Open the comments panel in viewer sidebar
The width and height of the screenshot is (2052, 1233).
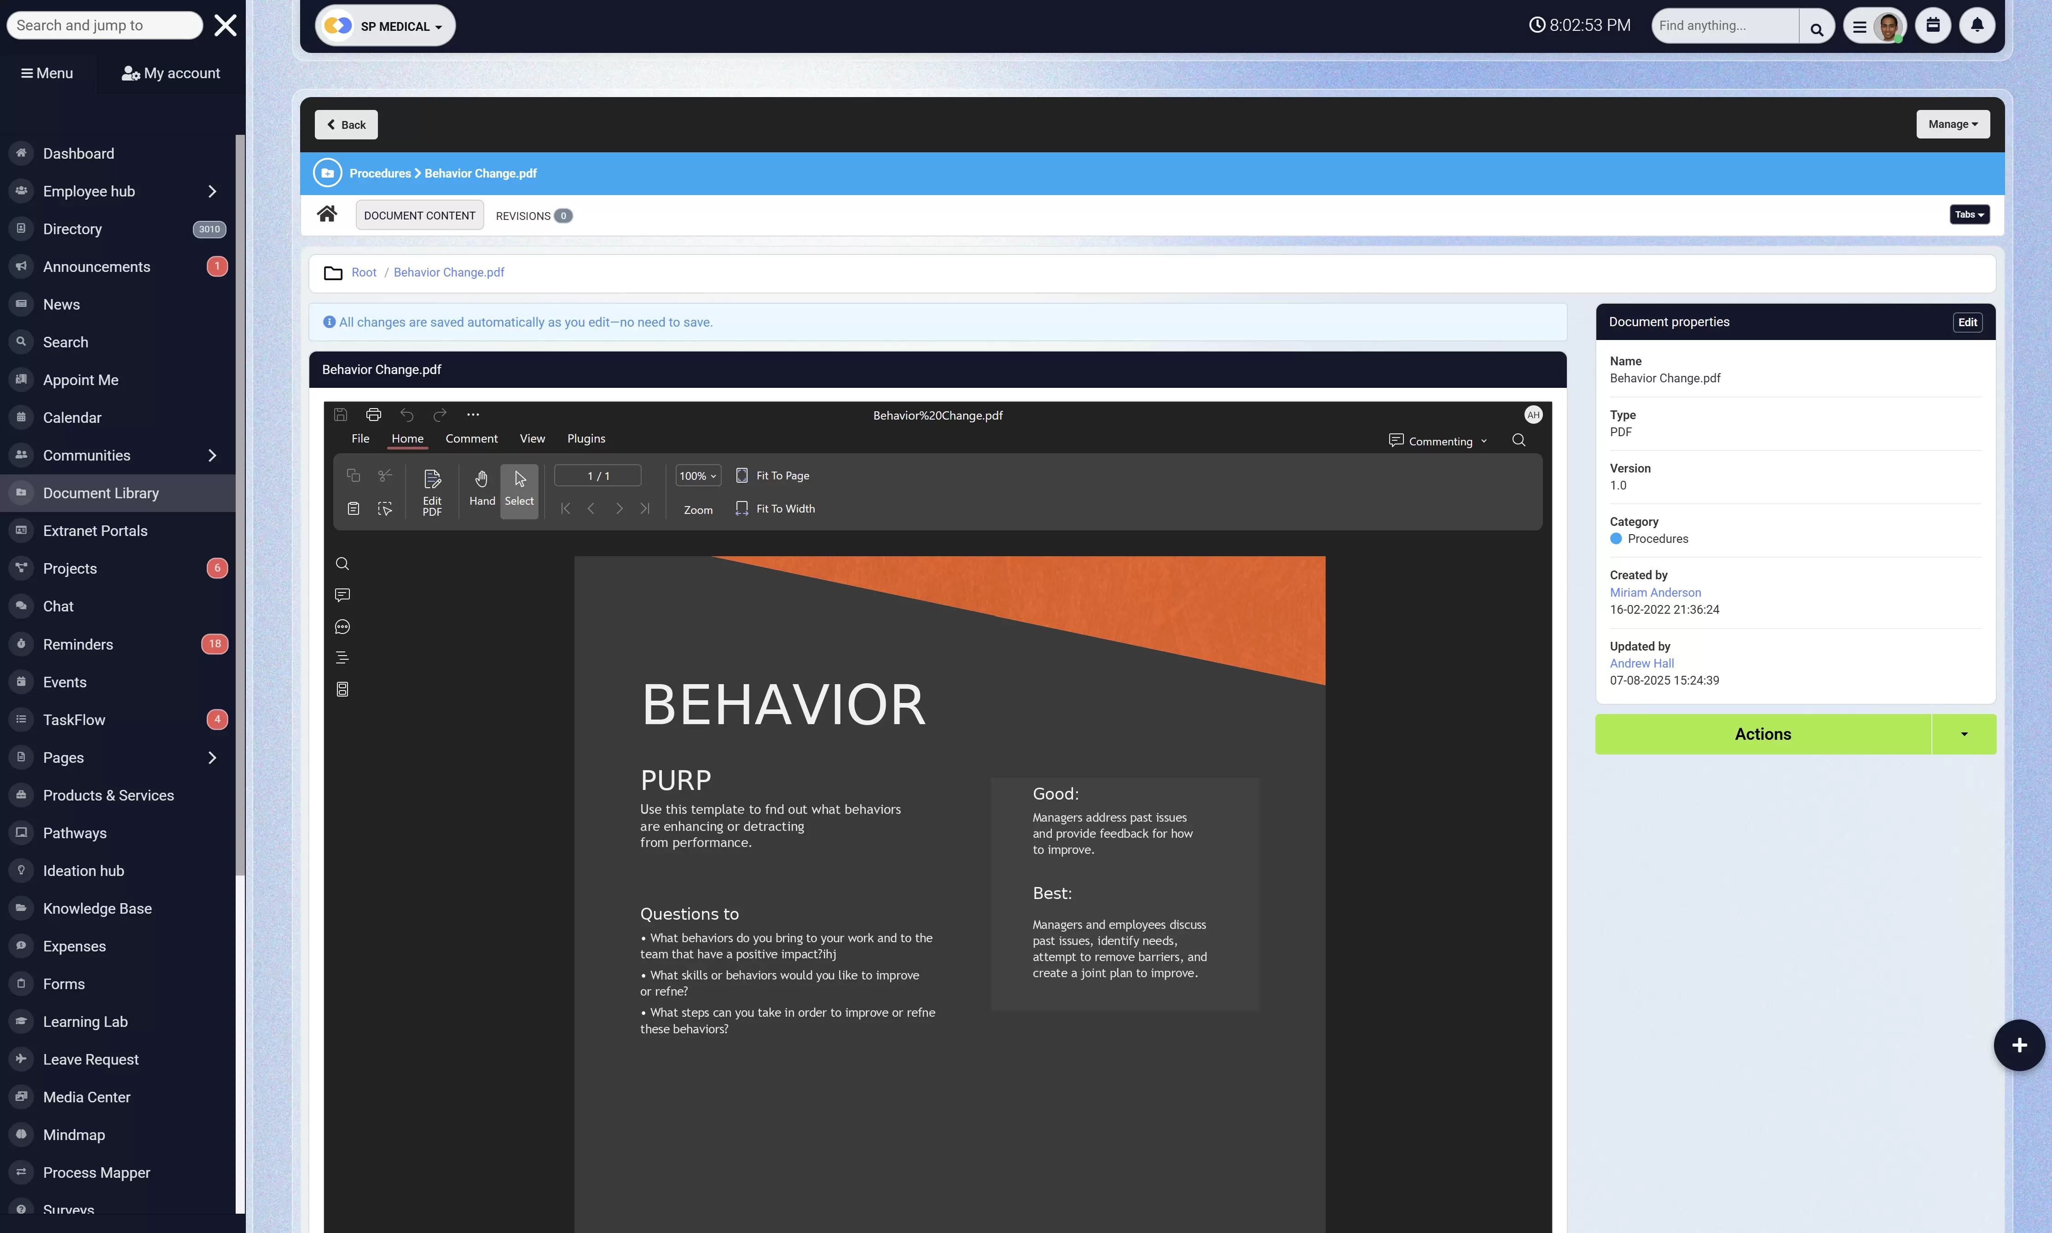pyautogui.click(x=342, y=595)
